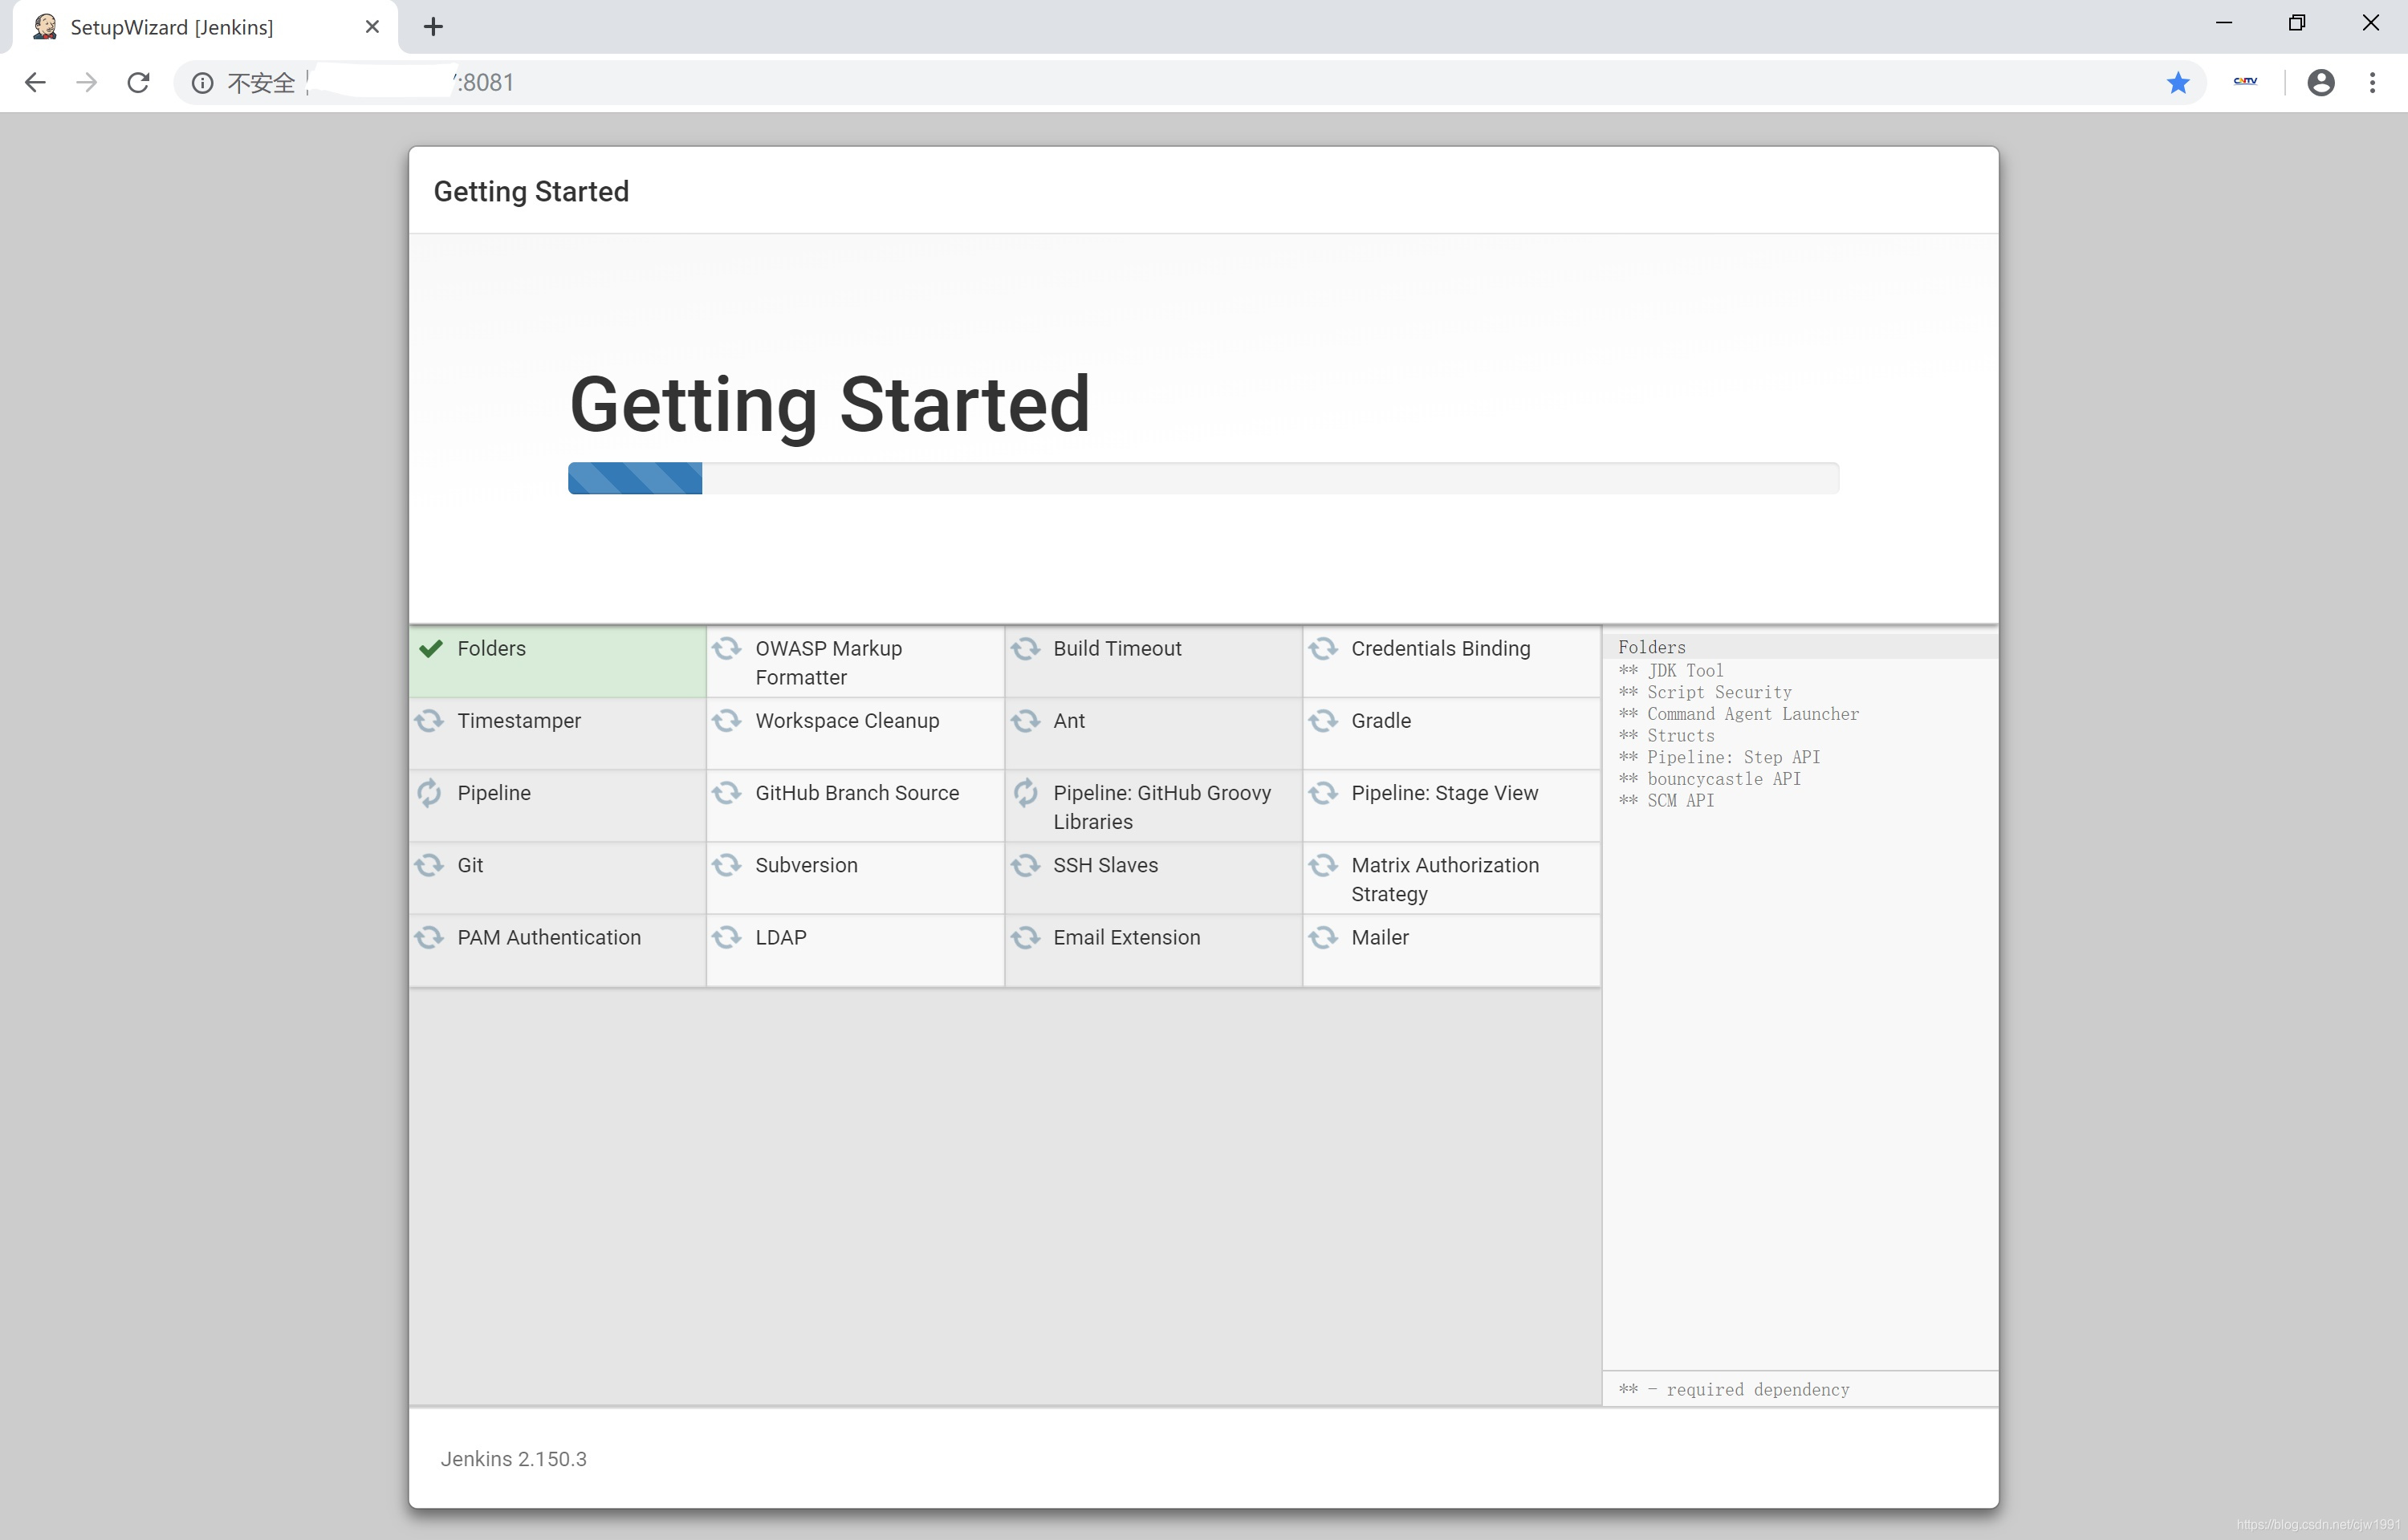Click the small Getting Started header title
The height and width of the screenshot is (1540, 2408).
click(531, 191)
